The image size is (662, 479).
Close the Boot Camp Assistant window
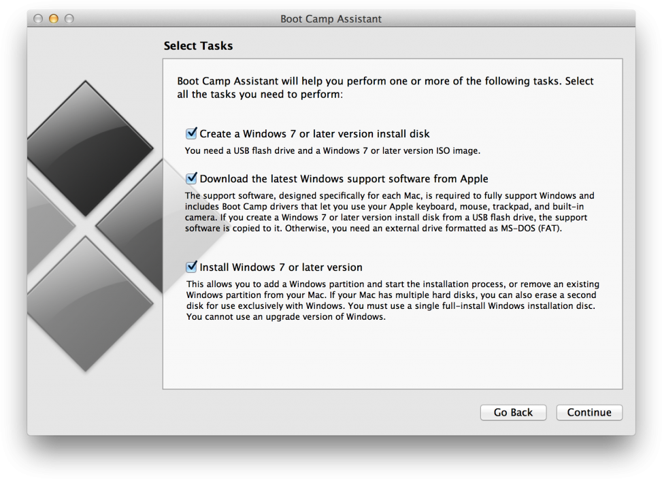[38, 18]
